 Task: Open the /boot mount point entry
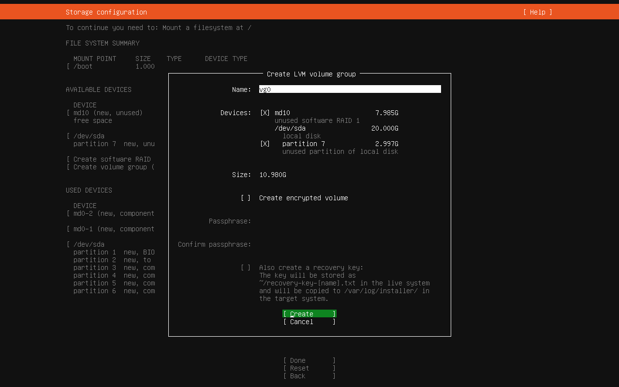click(83, 66)
